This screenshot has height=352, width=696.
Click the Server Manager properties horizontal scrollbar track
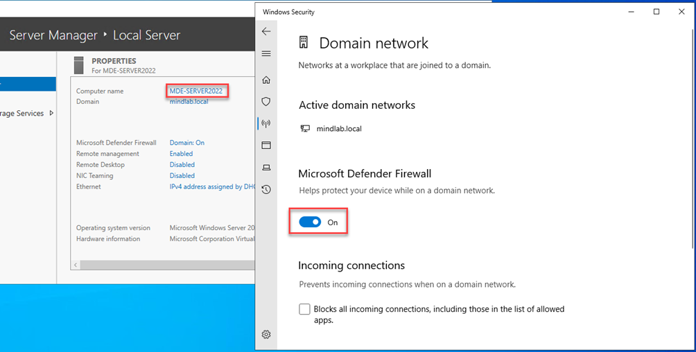point(167,265)
